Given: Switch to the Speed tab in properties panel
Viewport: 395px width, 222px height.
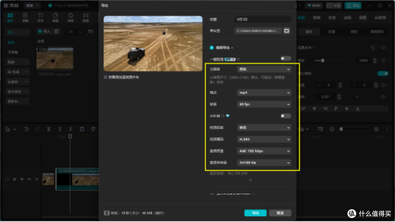Looking at the screenshot, I should [332, 17].
